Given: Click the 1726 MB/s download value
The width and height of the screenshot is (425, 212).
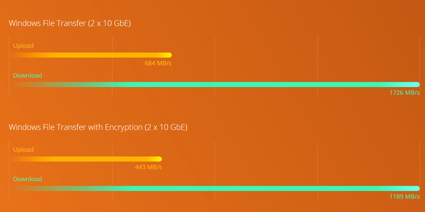Looking at the screenshot, I should point(404,93).
